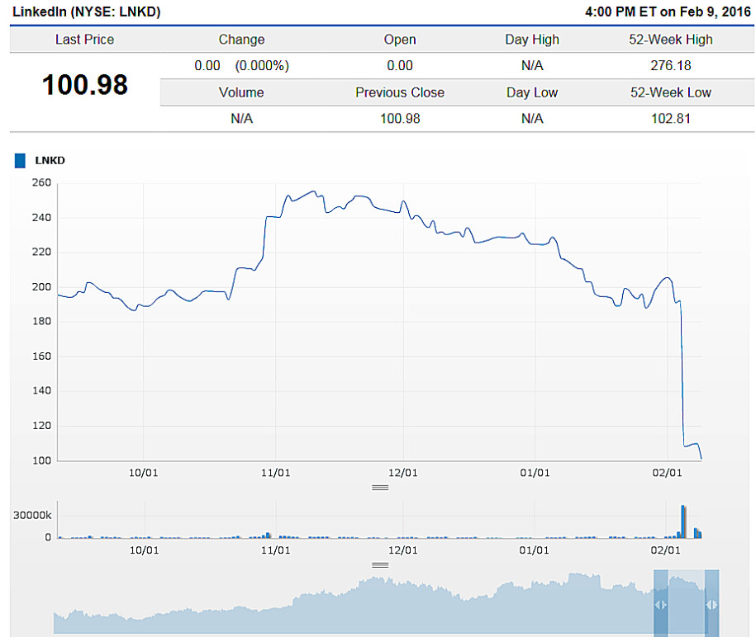756x637 pixels.
Task: Click the right handle of the range navigator
Action: coord(711,604)
